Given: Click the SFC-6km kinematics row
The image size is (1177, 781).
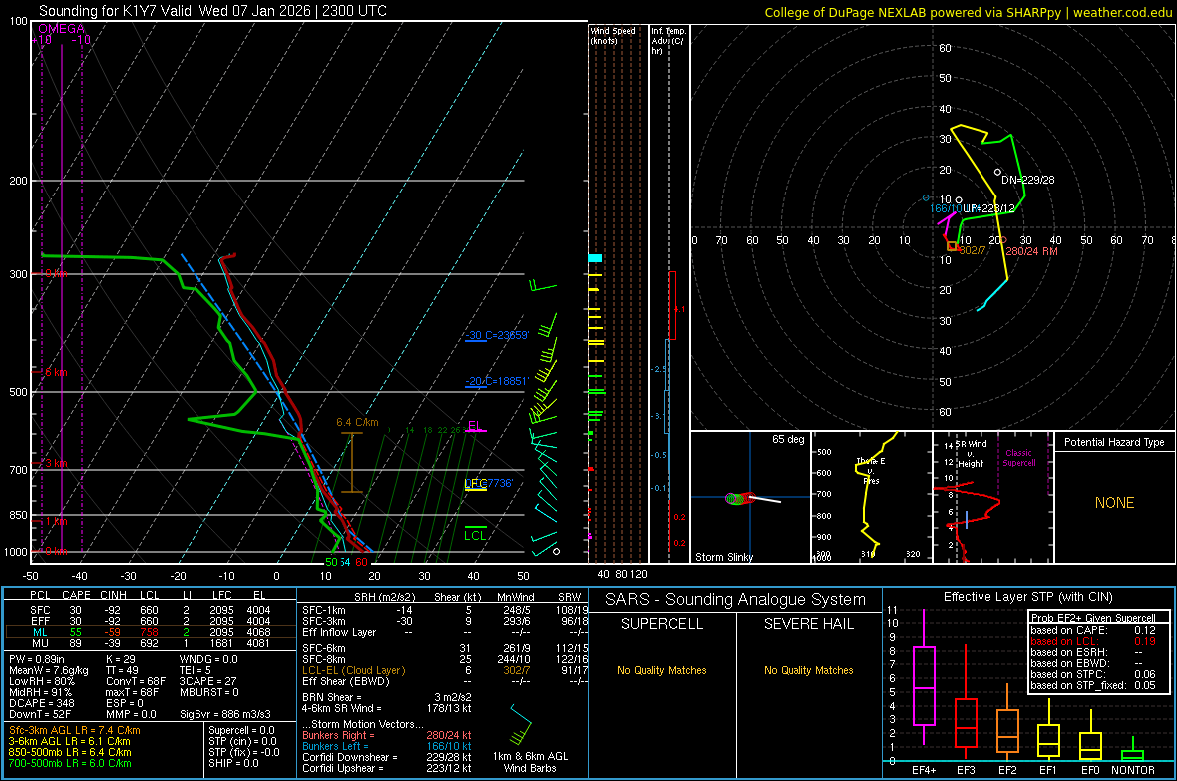Looking at the screenshot, I should 445,648.
